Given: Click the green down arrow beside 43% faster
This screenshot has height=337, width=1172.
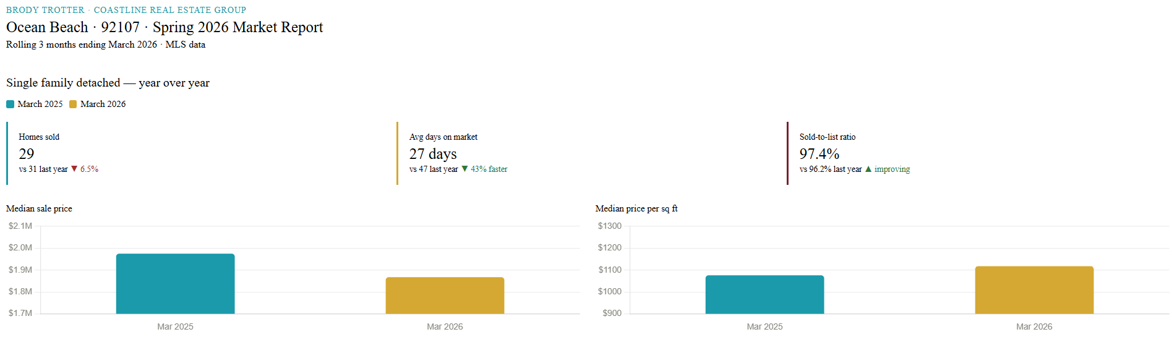Looking at the screenshot, I should click(464, 169).
